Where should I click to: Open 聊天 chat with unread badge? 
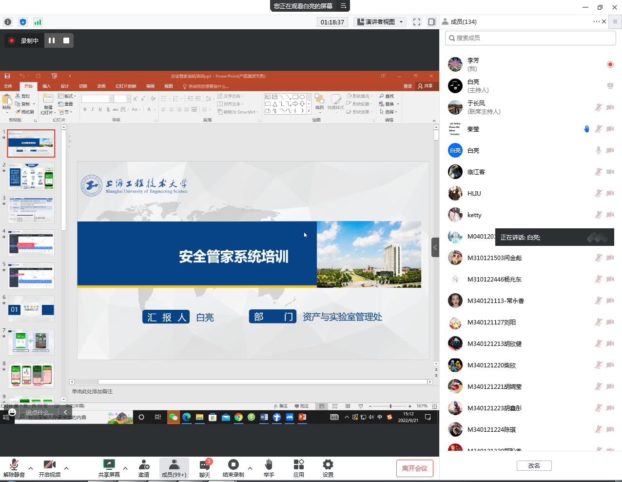pos(205,467)
